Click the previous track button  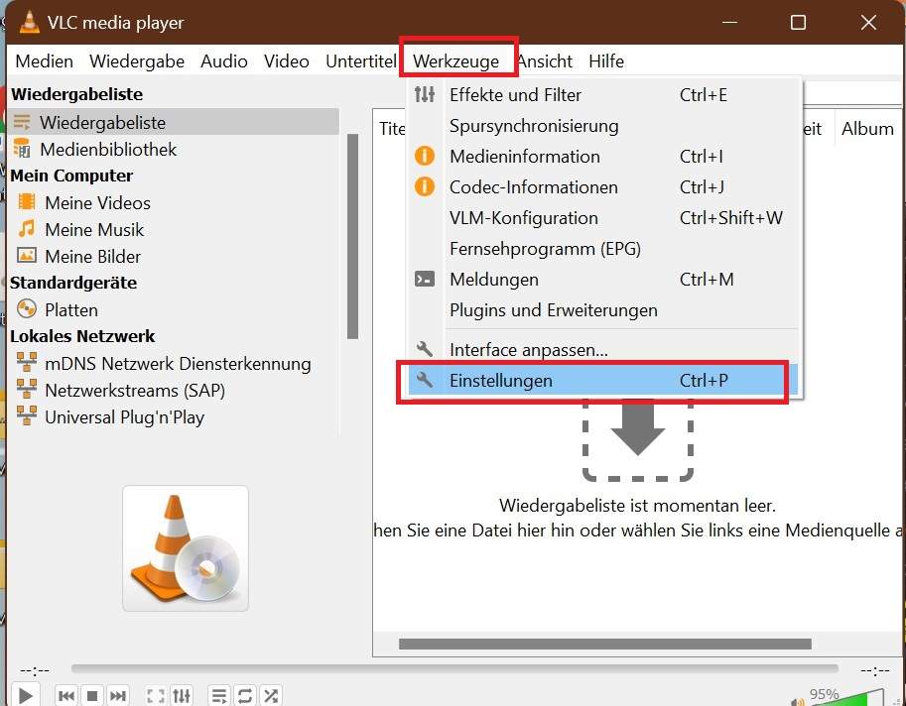[65, 696]
